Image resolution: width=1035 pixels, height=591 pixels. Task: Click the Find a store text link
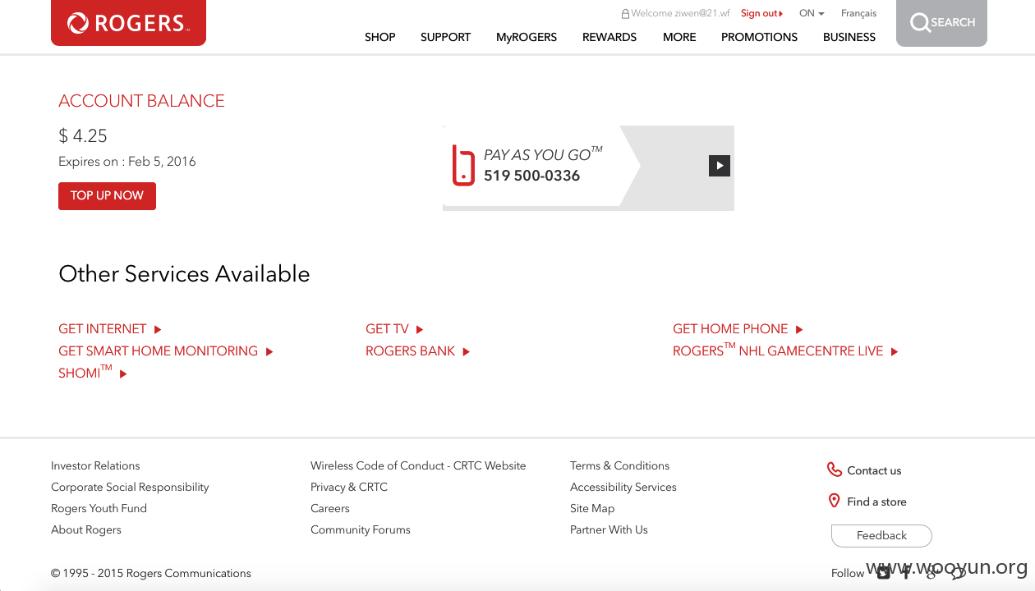(876, 502)
